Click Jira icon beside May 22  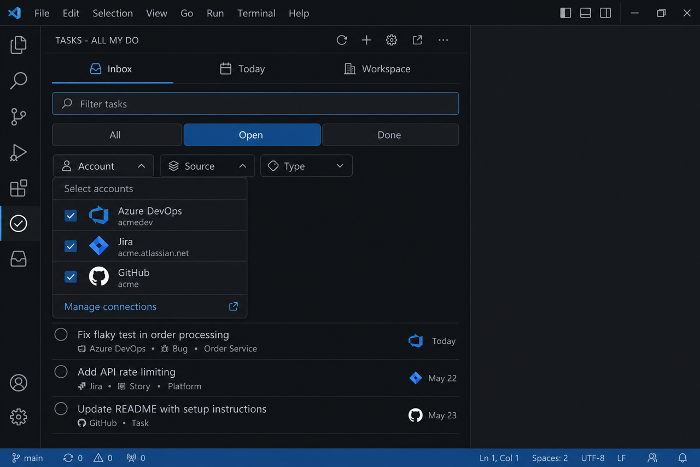(x=416, y=378)
